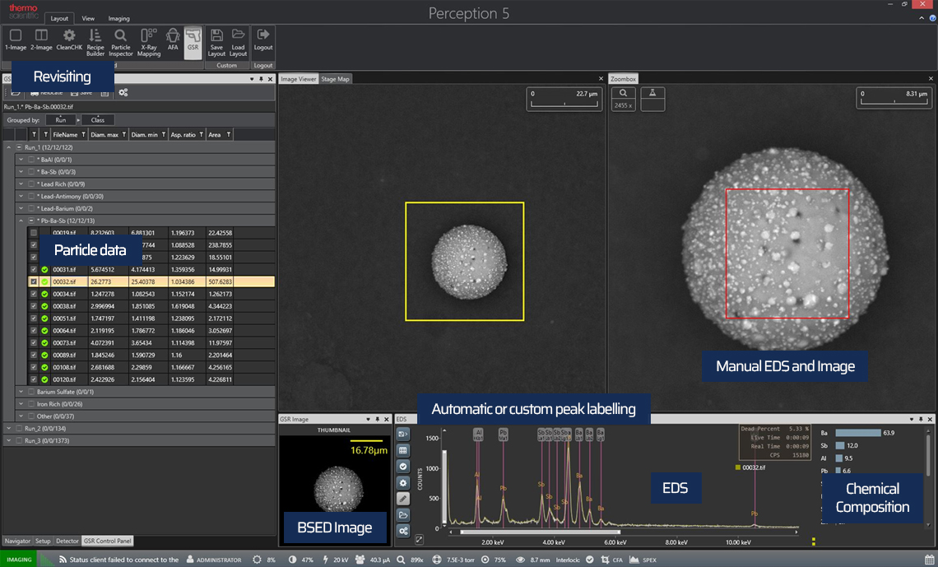Select the 00073.tif particle row
Image resolution: width=938 pixels, height=567 pixels.
pyautogui.click(x=151, y=342)
